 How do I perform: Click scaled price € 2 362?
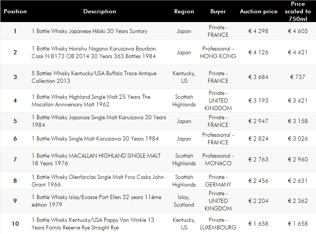298,201
